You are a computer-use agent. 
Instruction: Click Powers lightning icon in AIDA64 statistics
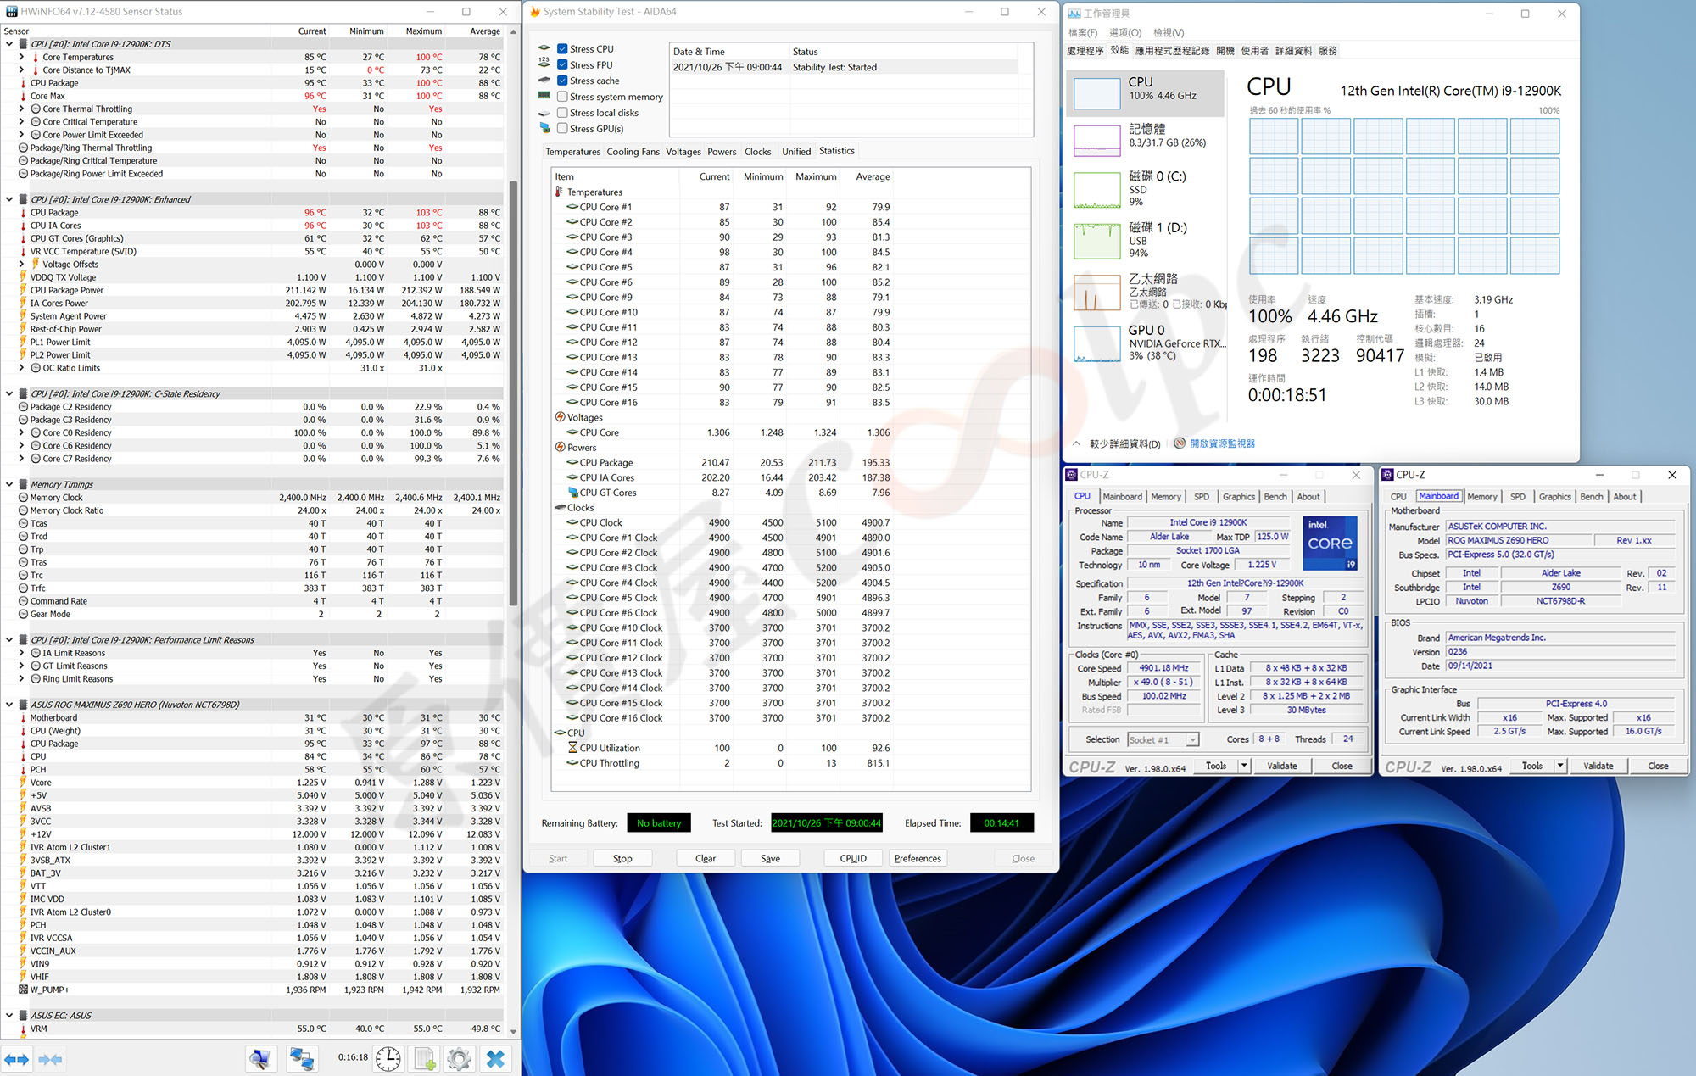click(x=560, y=447)
